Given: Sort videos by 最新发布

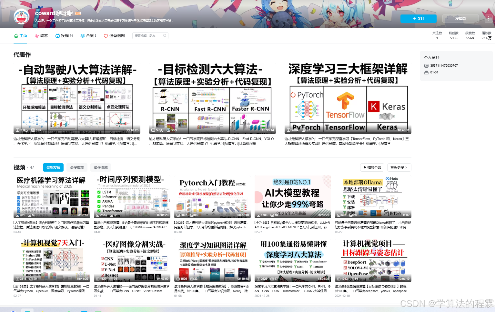Looking at the screenshot, I should (53, 167).
